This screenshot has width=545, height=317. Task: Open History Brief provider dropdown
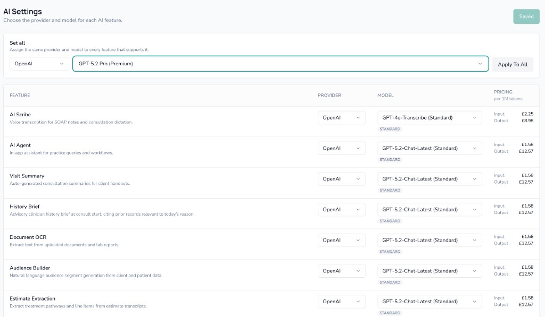click(341, 210)
